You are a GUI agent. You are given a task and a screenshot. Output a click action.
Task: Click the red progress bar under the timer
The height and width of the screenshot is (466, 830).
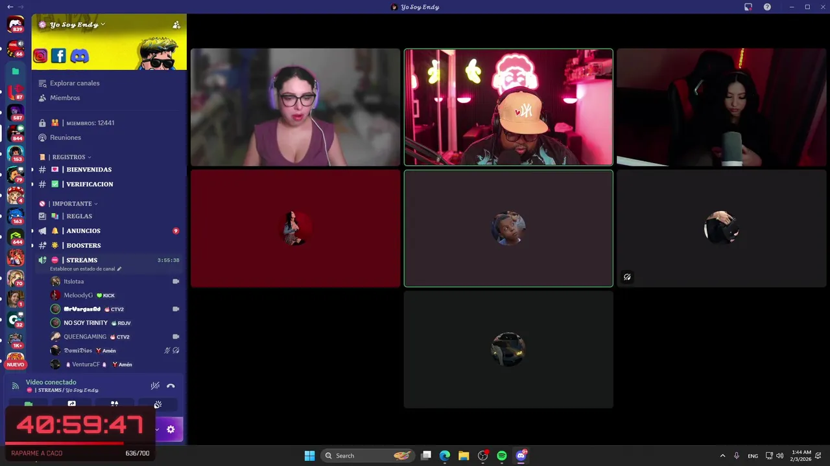[64, 443]
